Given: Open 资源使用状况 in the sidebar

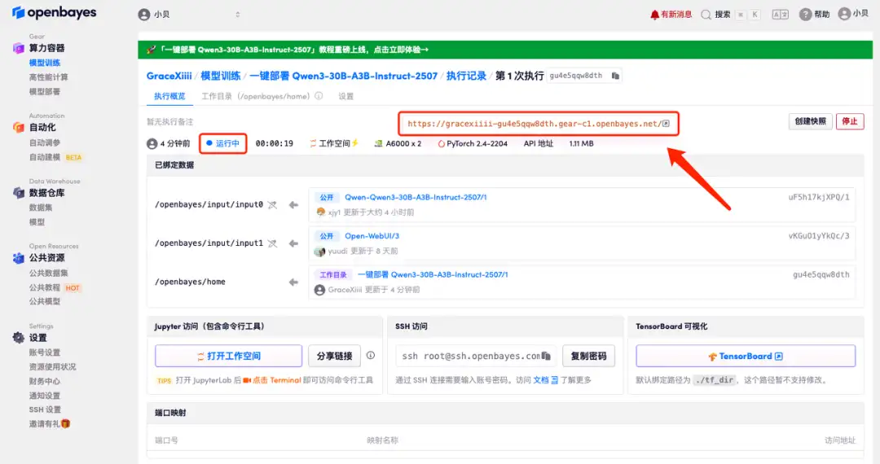Looking at the screenshot, I should pyautogui.click(x=53, y=366).
